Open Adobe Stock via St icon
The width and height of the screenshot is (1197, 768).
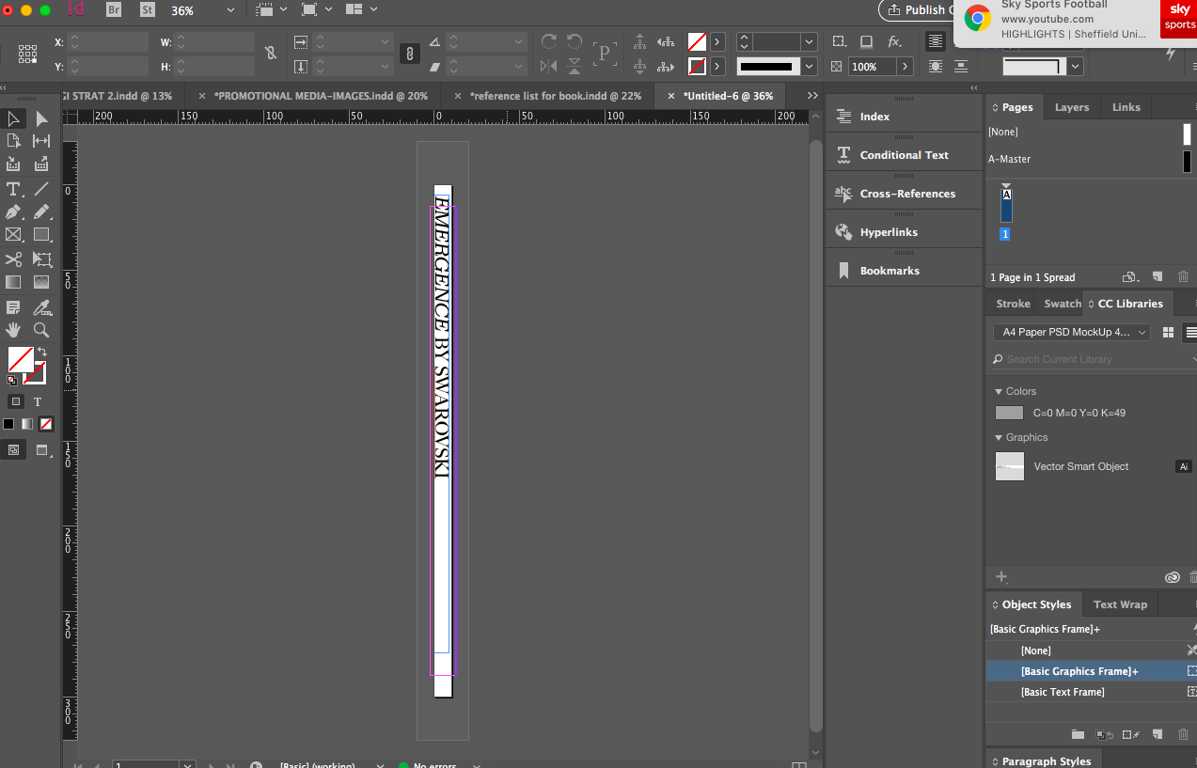click(147, 10)
